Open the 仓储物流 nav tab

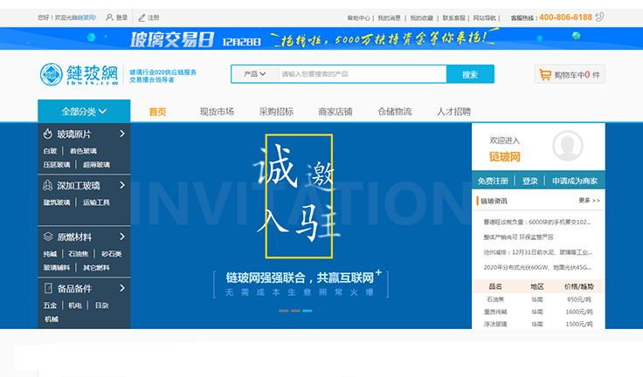coord(395,112)
